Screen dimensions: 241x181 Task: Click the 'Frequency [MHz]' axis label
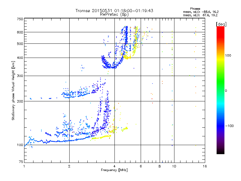114,170
